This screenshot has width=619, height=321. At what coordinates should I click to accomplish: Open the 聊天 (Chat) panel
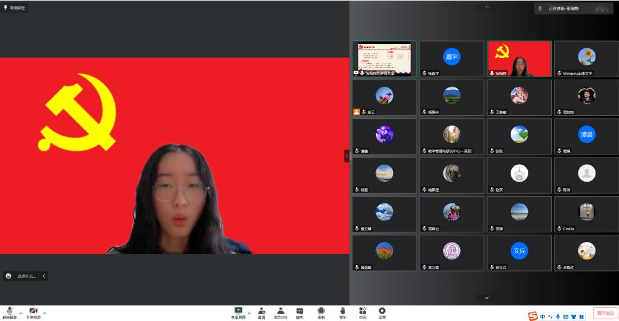click(x=299, y=311)
